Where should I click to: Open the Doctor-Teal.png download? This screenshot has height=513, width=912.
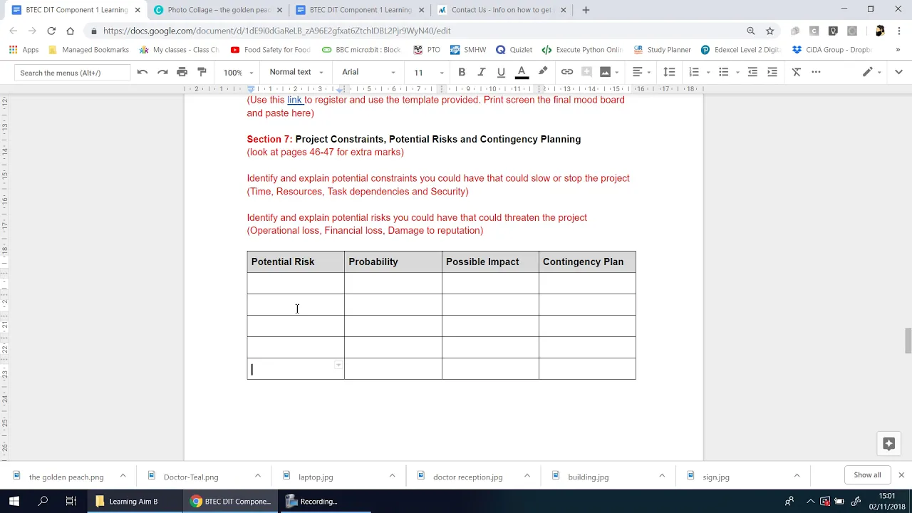click(x=191, y=477)
